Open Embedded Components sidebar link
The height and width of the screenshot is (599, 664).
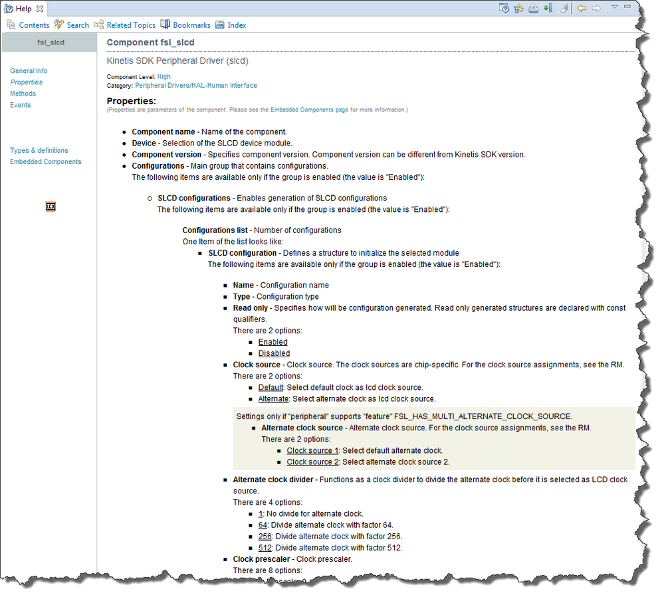(x=46, y=161)
